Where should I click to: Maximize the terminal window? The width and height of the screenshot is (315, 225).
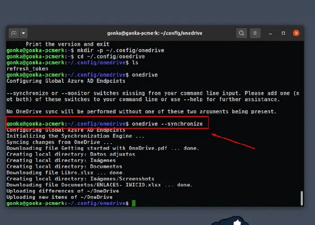coord(283,33)
